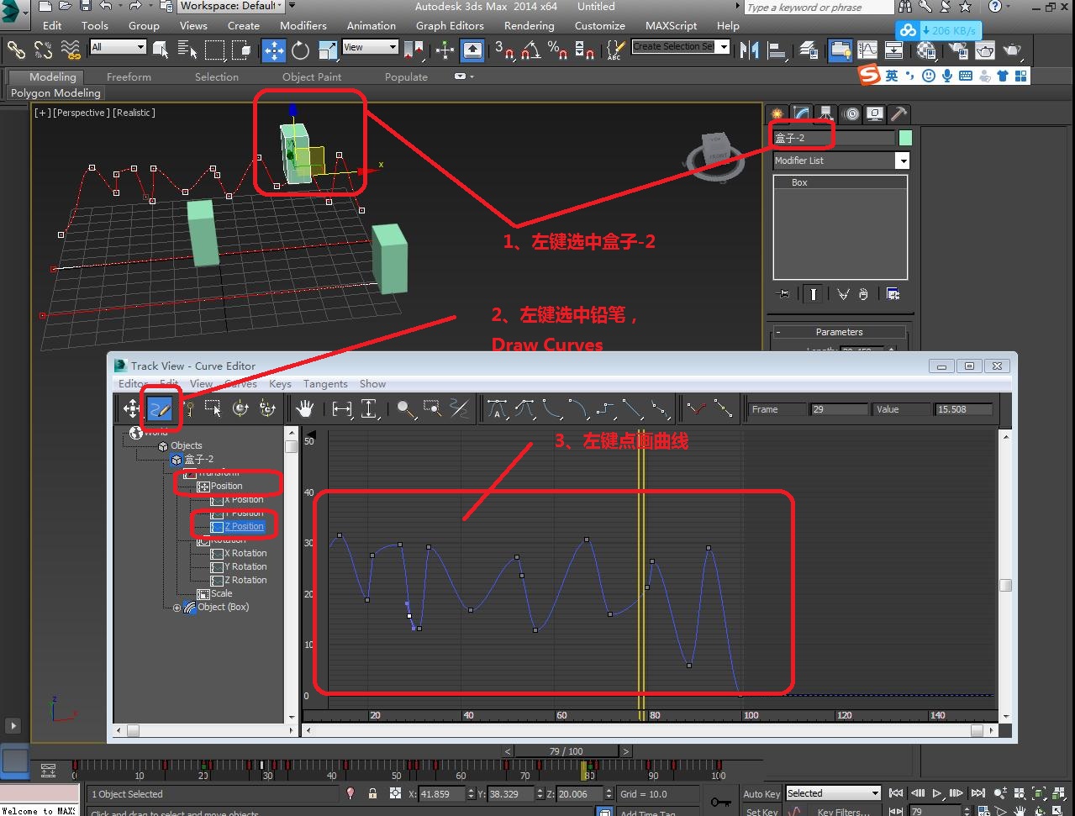Open the selection filter All dropdown

tap(118, 47)
